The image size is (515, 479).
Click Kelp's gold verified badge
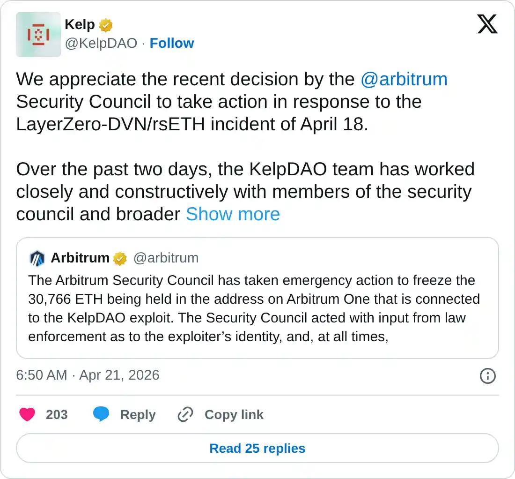click(x=106, y=24)
